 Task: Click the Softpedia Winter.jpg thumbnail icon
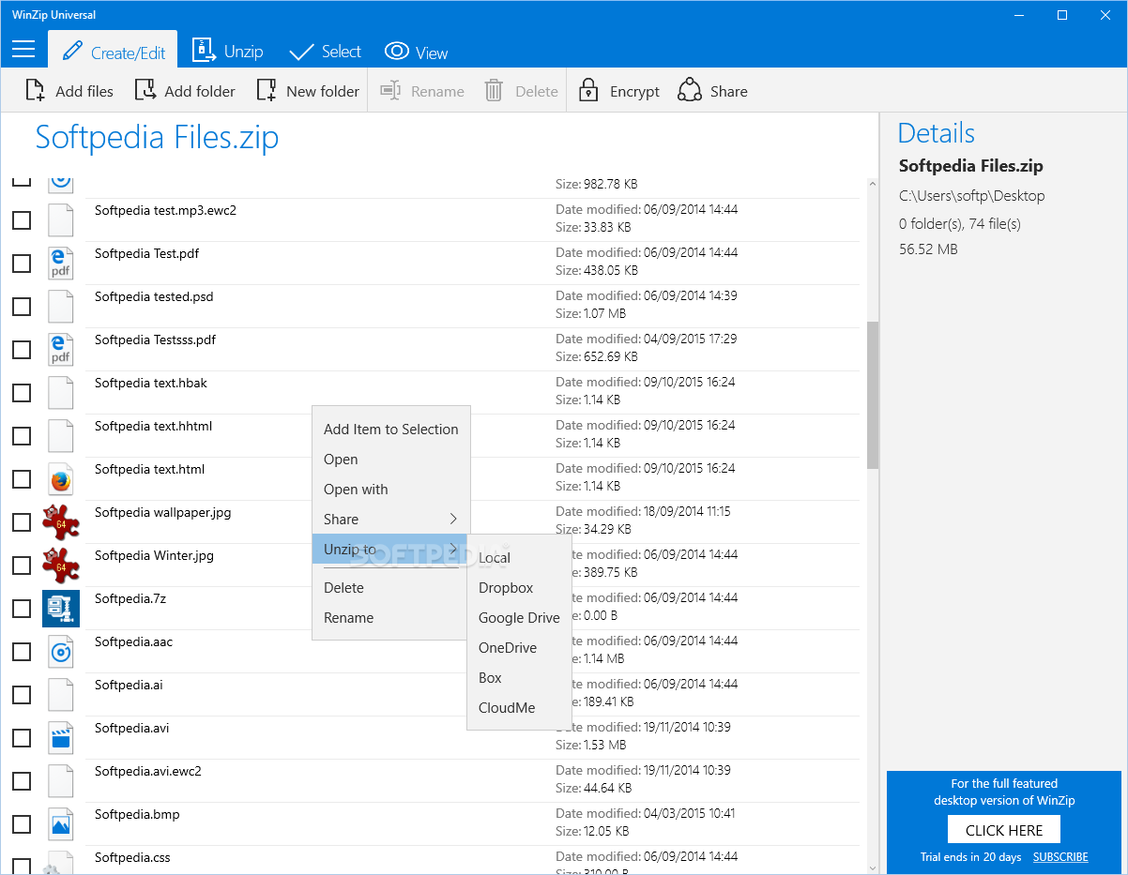coord(61,565)
